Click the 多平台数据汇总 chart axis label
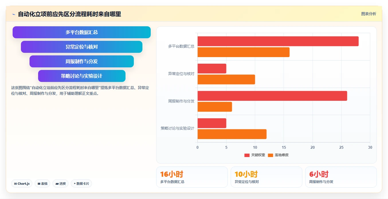Screen dimensions: 388x199 pos(181,46)
